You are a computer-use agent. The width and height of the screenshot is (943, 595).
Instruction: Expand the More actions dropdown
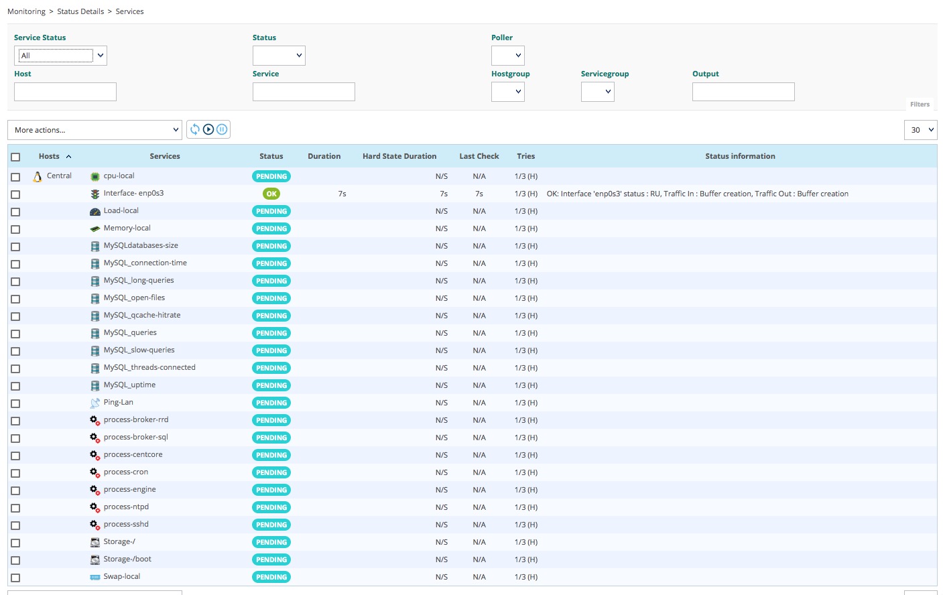click(95, 130)
